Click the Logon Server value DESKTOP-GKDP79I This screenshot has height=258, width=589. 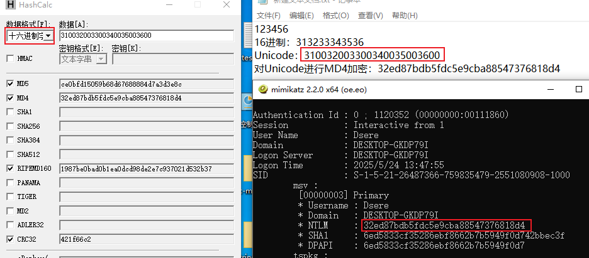point(391,155)
